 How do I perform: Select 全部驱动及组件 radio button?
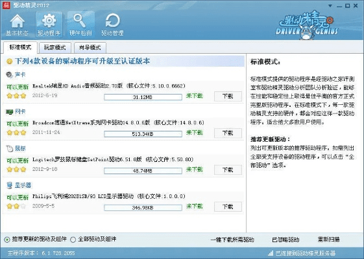(73, 240)
